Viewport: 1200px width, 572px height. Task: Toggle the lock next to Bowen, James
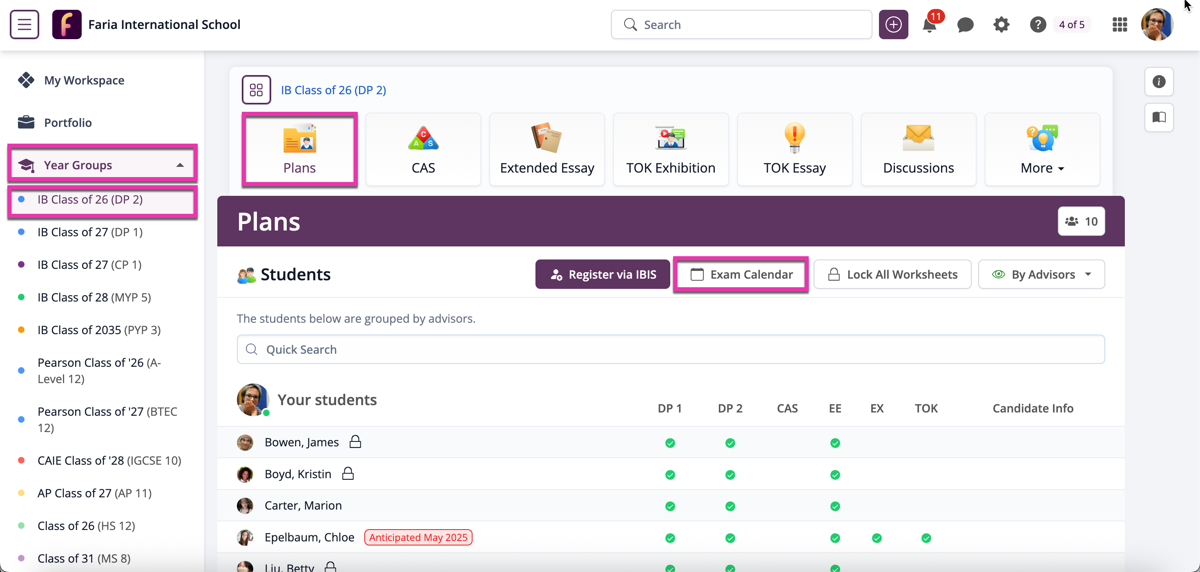(355, 441)
